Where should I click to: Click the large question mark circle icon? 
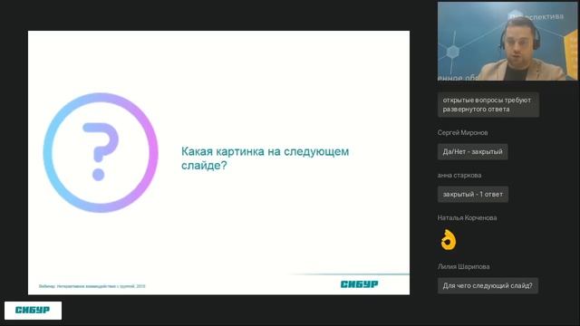tap(101, 152)
